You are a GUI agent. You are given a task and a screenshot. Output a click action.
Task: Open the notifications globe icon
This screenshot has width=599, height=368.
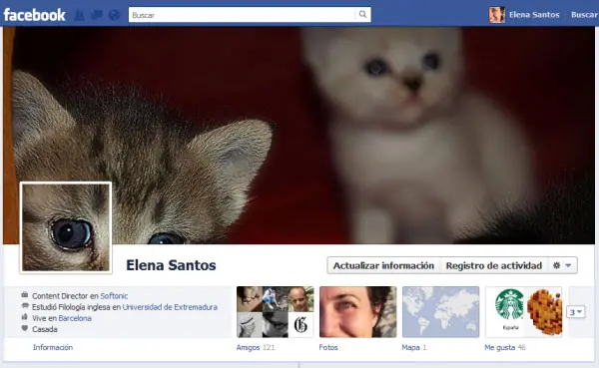pyautogui.click(x=114, y=15)
